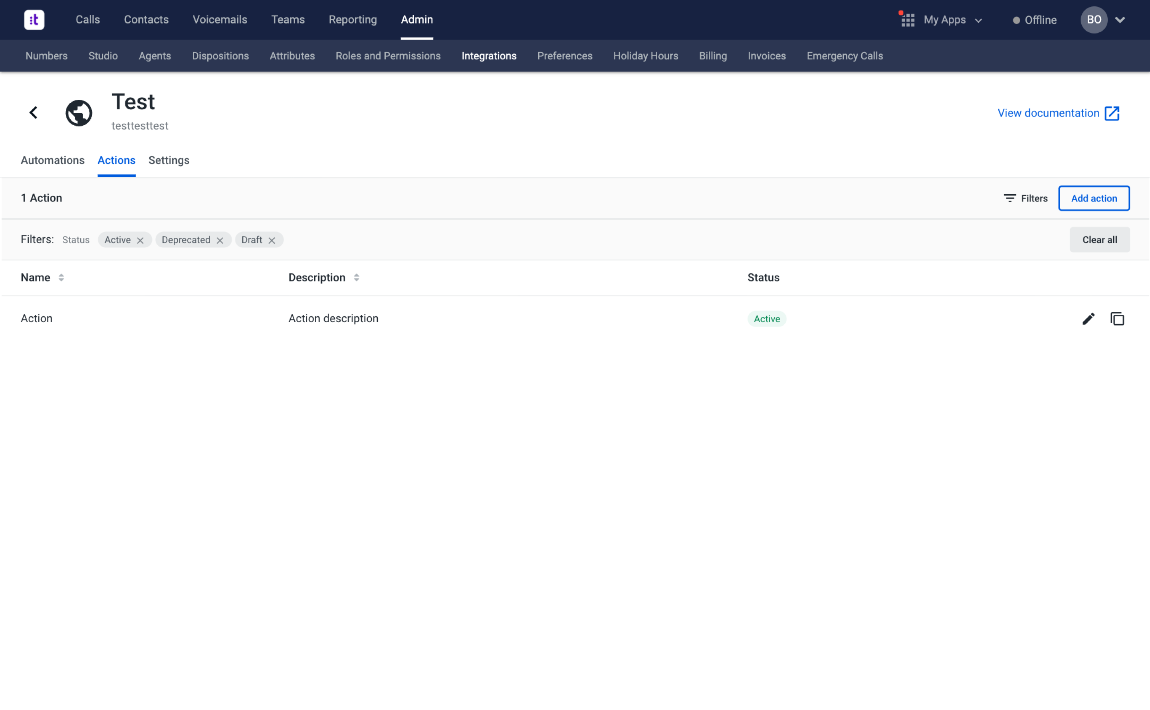Open the Settings tab
The image size is (1150, 710).
pos(169,160)
